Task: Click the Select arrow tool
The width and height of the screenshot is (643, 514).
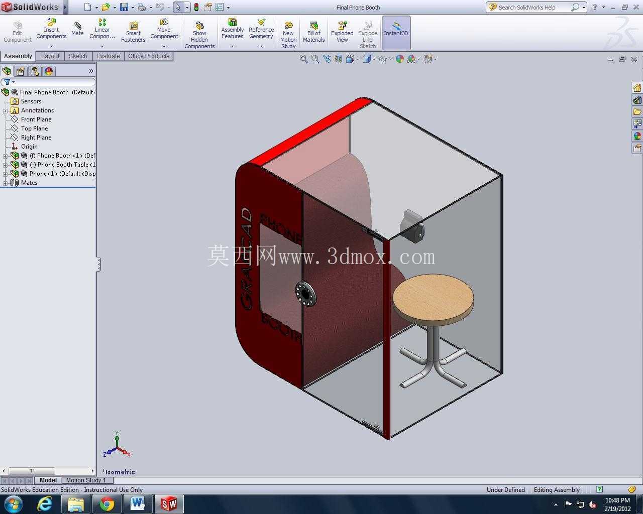Action: coord(178,7)
